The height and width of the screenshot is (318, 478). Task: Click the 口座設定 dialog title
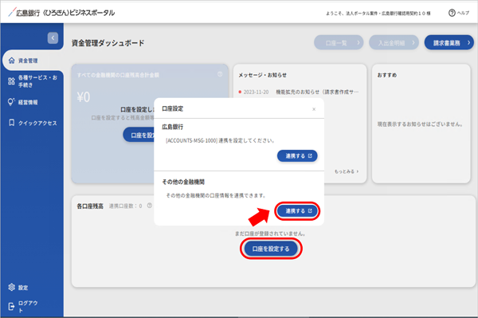(173, 108)
